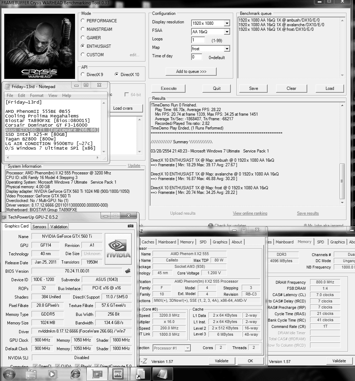Click Add to queue button

pyautogui.click(x=191, y=71)
